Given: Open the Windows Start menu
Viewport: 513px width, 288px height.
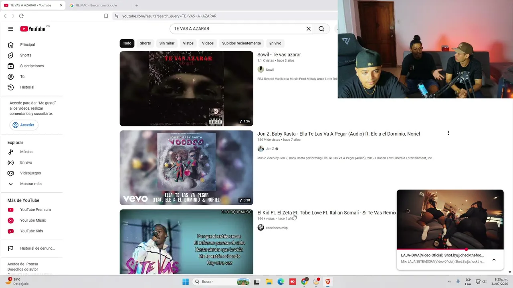Looking at the screenshot, I should click(186, 282).
